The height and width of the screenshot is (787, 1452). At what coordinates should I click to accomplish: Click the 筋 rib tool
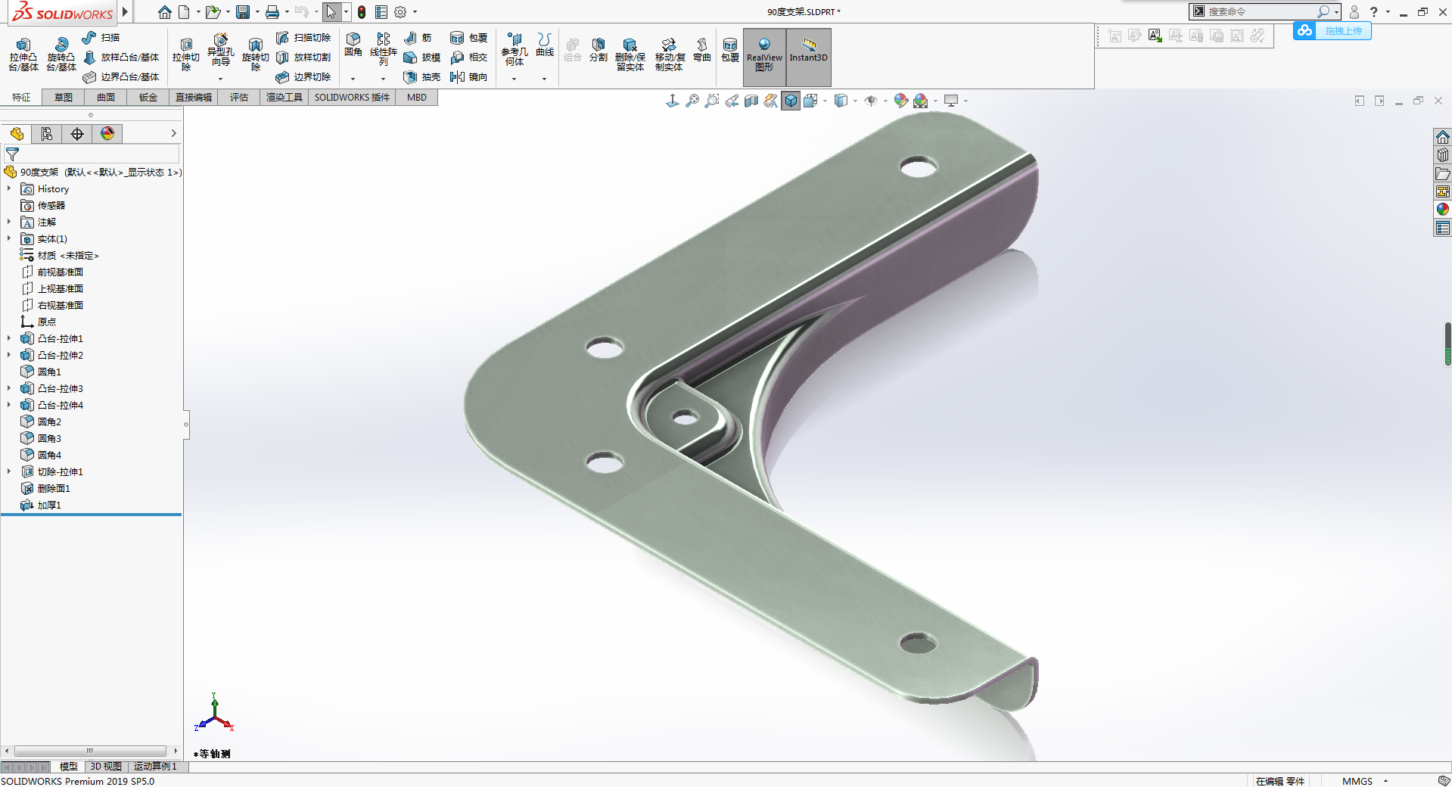pyautogui.click(x=418, y=37)
